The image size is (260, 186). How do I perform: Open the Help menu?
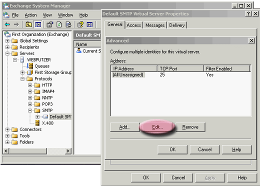coord(83,15)
